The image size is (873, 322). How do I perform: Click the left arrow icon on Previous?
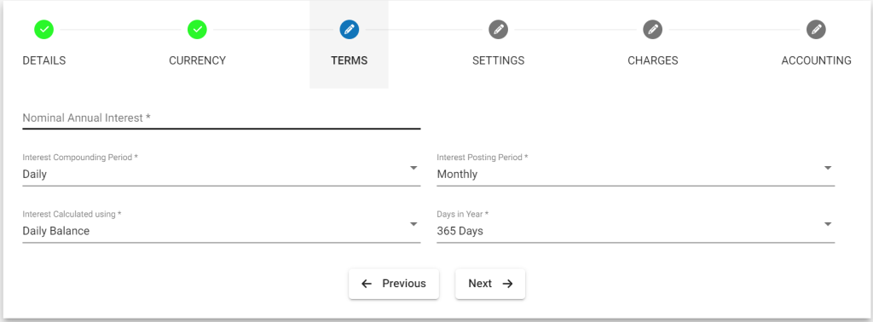pyautogui.click(x=367, y=284)
